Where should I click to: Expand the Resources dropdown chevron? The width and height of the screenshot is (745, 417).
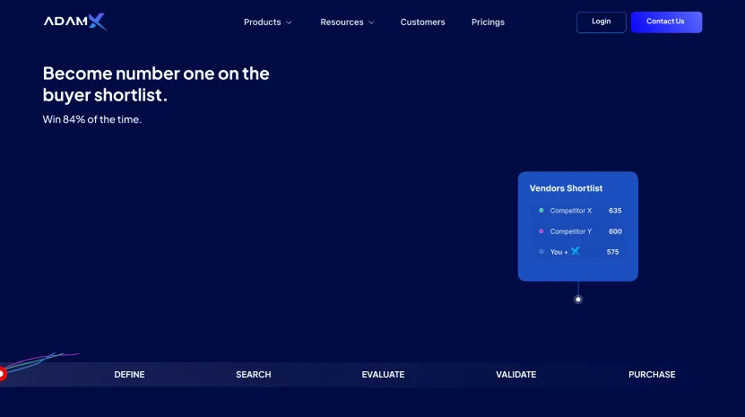371,22
